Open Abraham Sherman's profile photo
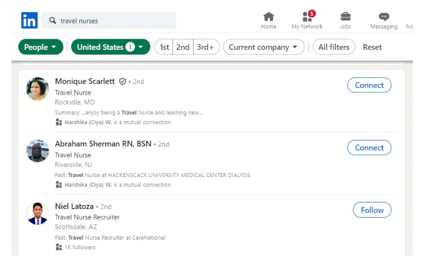This screenshot has height=264, width=427. [38, 151]
